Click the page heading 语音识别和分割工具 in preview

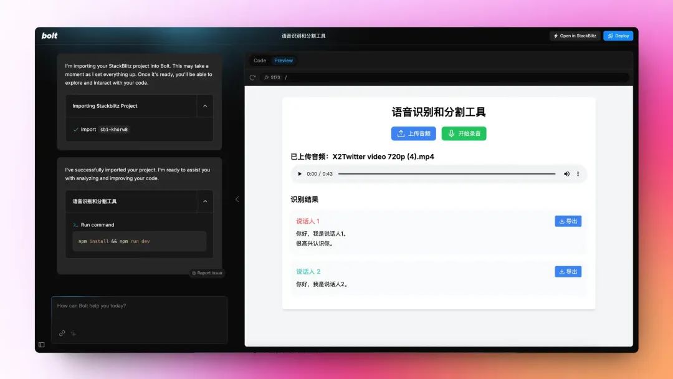pyautogui.click(x=439, y=112)
